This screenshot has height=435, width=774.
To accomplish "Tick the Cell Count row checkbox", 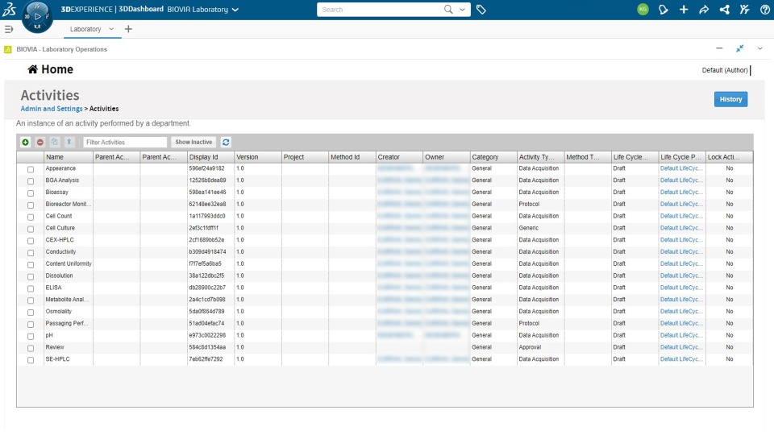I will click(x=31, y=217).
